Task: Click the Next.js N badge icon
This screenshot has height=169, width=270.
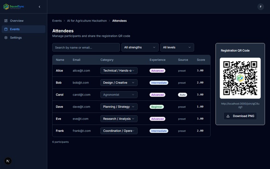Action: [x=8, y=161]
